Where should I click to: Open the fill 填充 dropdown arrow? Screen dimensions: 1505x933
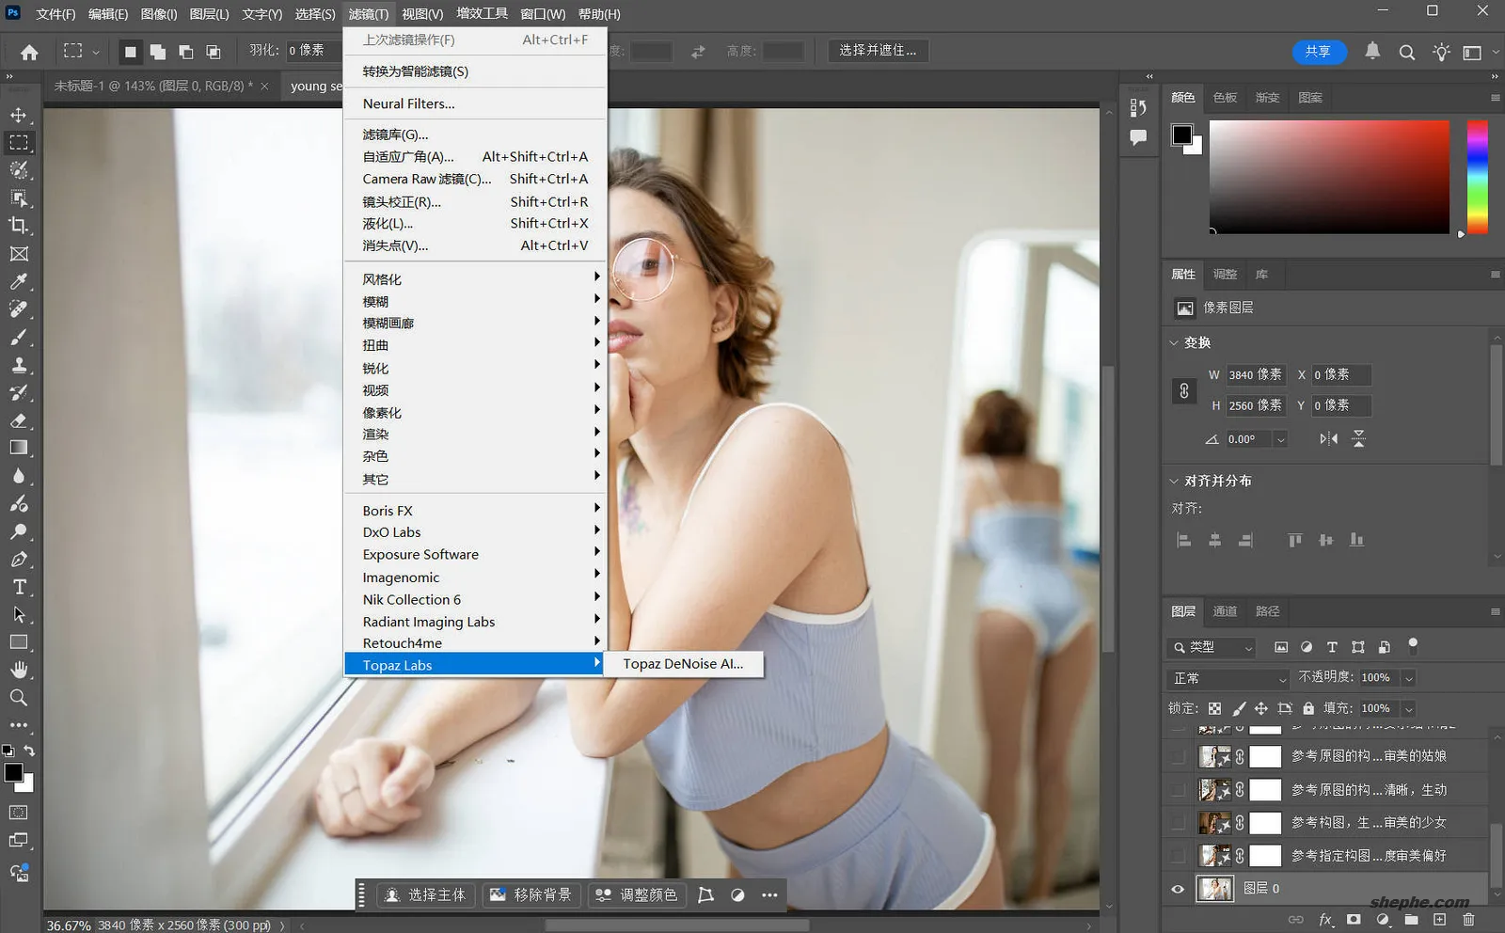[1408, 709]
